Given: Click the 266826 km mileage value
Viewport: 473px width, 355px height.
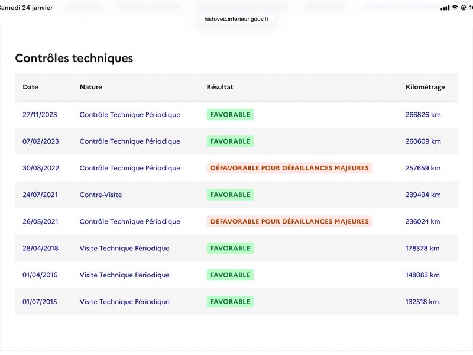Looking at the screenshot, I should click(x=423, y=115).
